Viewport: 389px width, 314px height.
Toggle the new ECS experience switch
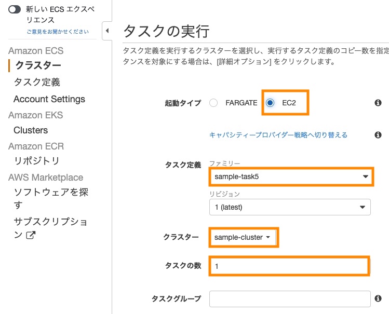click(x=15, y=9)
